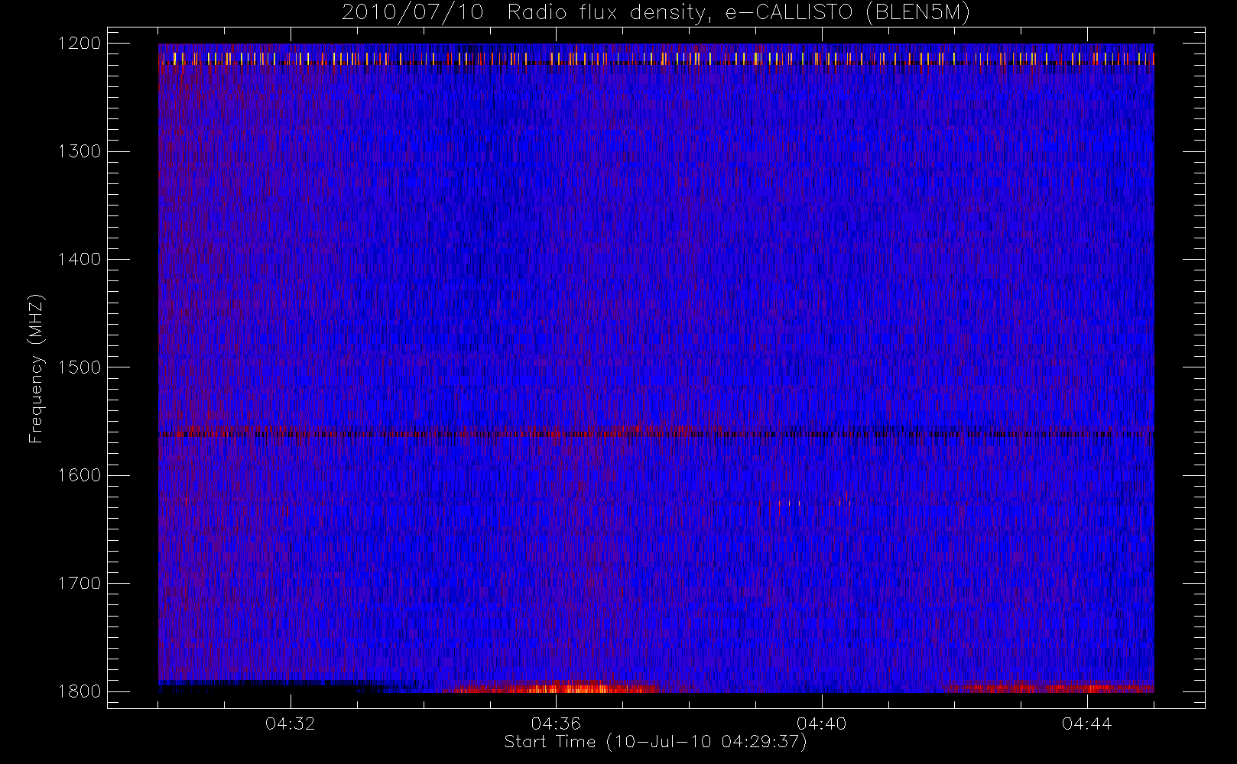Click the horizontal interference line near 1560 MHz
Viewport: 1237px width, 764px height.
click(x=656, y=433)
